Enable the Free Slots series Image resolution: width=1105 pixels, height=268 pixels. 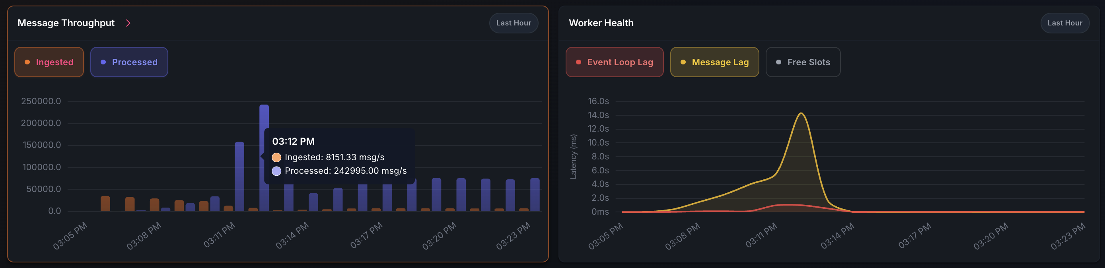tap(803, 62)
